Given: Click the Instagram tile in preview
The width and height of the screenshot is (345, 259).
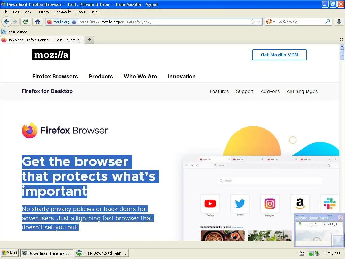Looking at the screenshot, I should click(270, 204).
